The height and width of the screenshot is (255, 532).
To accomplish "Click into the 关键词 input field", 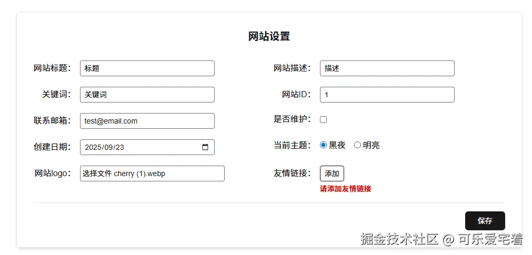I will [147, 95].
